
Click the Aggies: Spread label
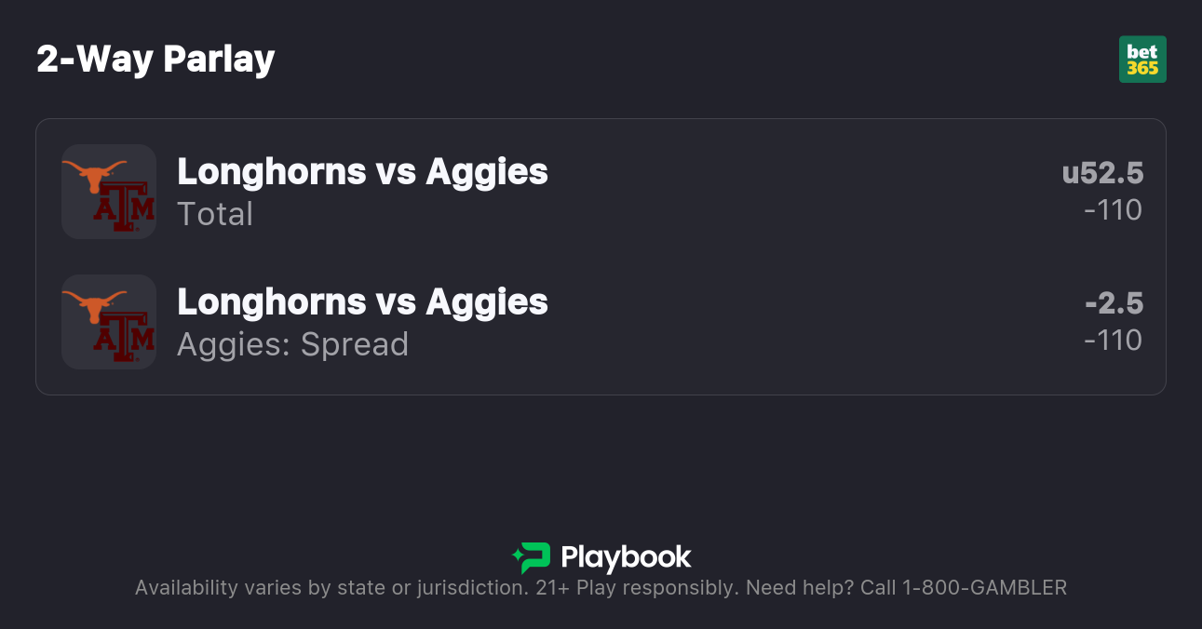point(292,344)
